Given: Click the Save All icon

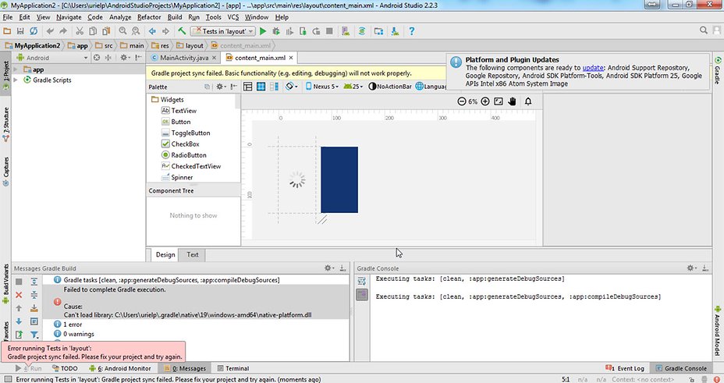Looking at the screenshot, I should [20, 31].
